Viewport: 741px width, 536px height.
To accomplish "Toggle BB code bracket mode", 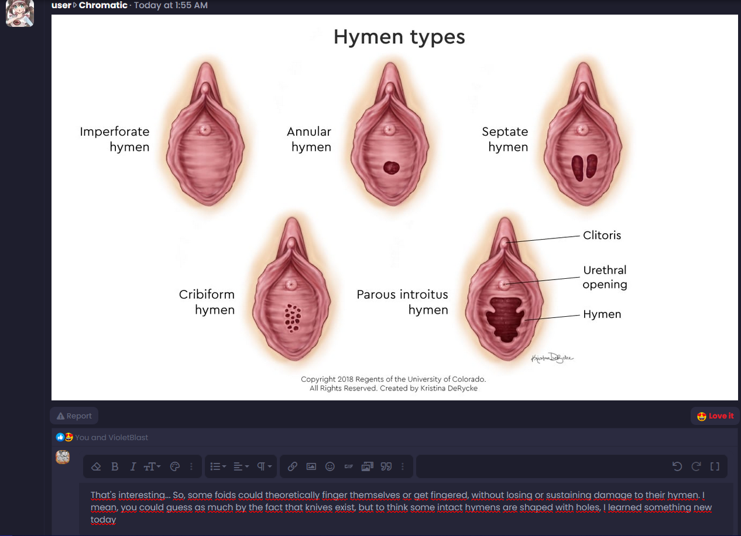I will click(x=715, y=466).
